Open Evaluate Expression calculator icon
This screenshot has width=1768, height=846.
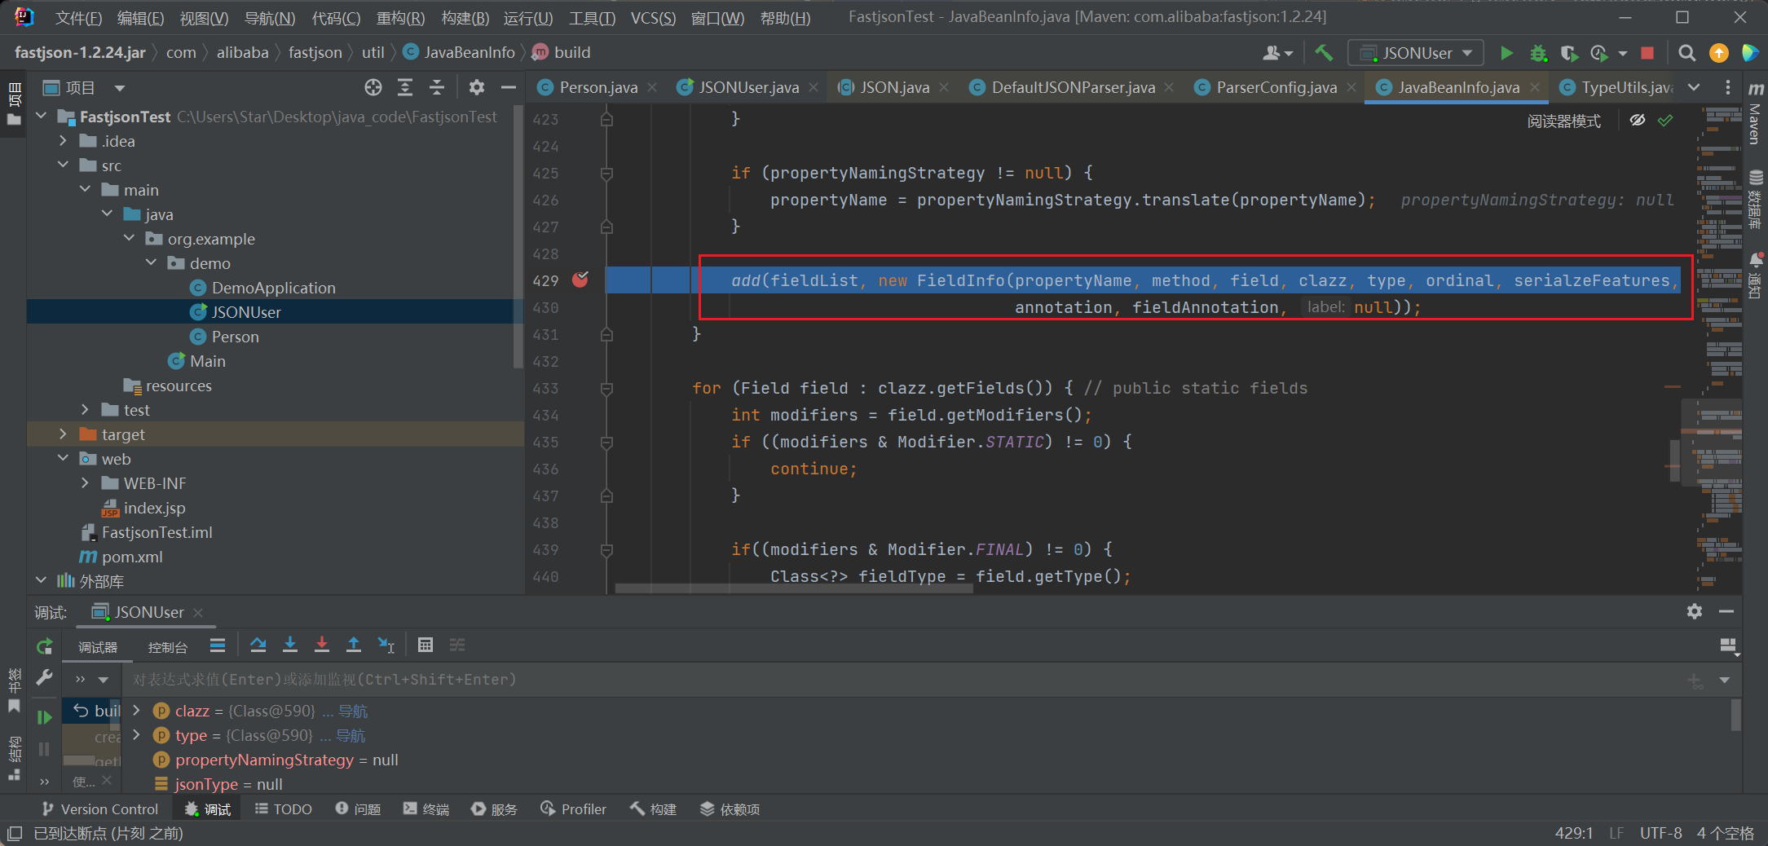tap(425, 645)
